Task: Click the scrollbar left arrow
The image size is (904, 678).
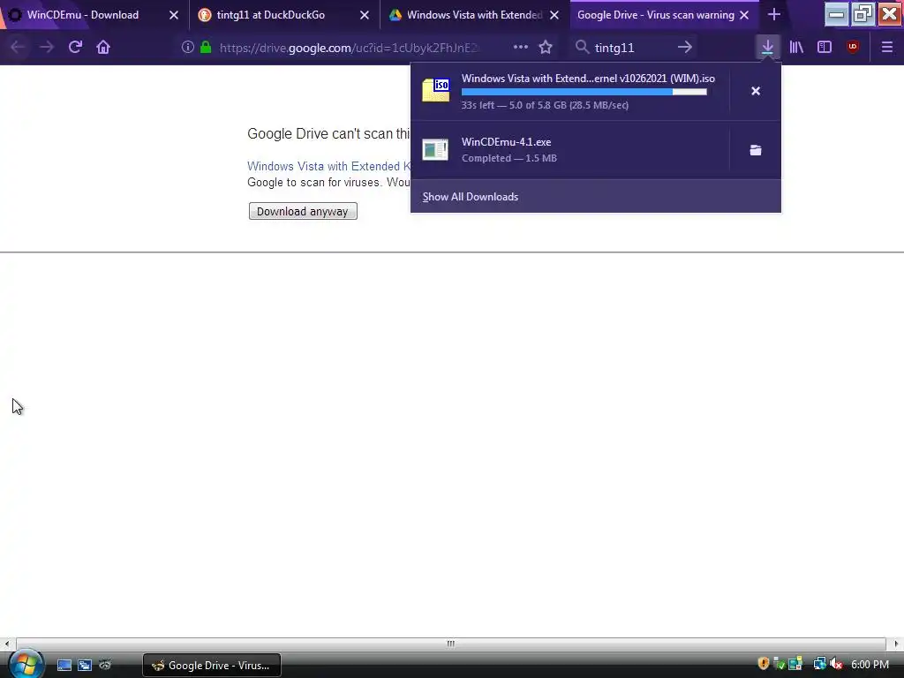Action: point(7,644)
